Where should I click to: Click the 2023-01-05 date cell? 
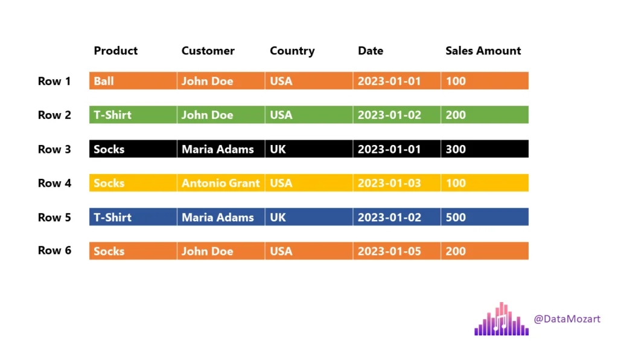pos(397,251)
